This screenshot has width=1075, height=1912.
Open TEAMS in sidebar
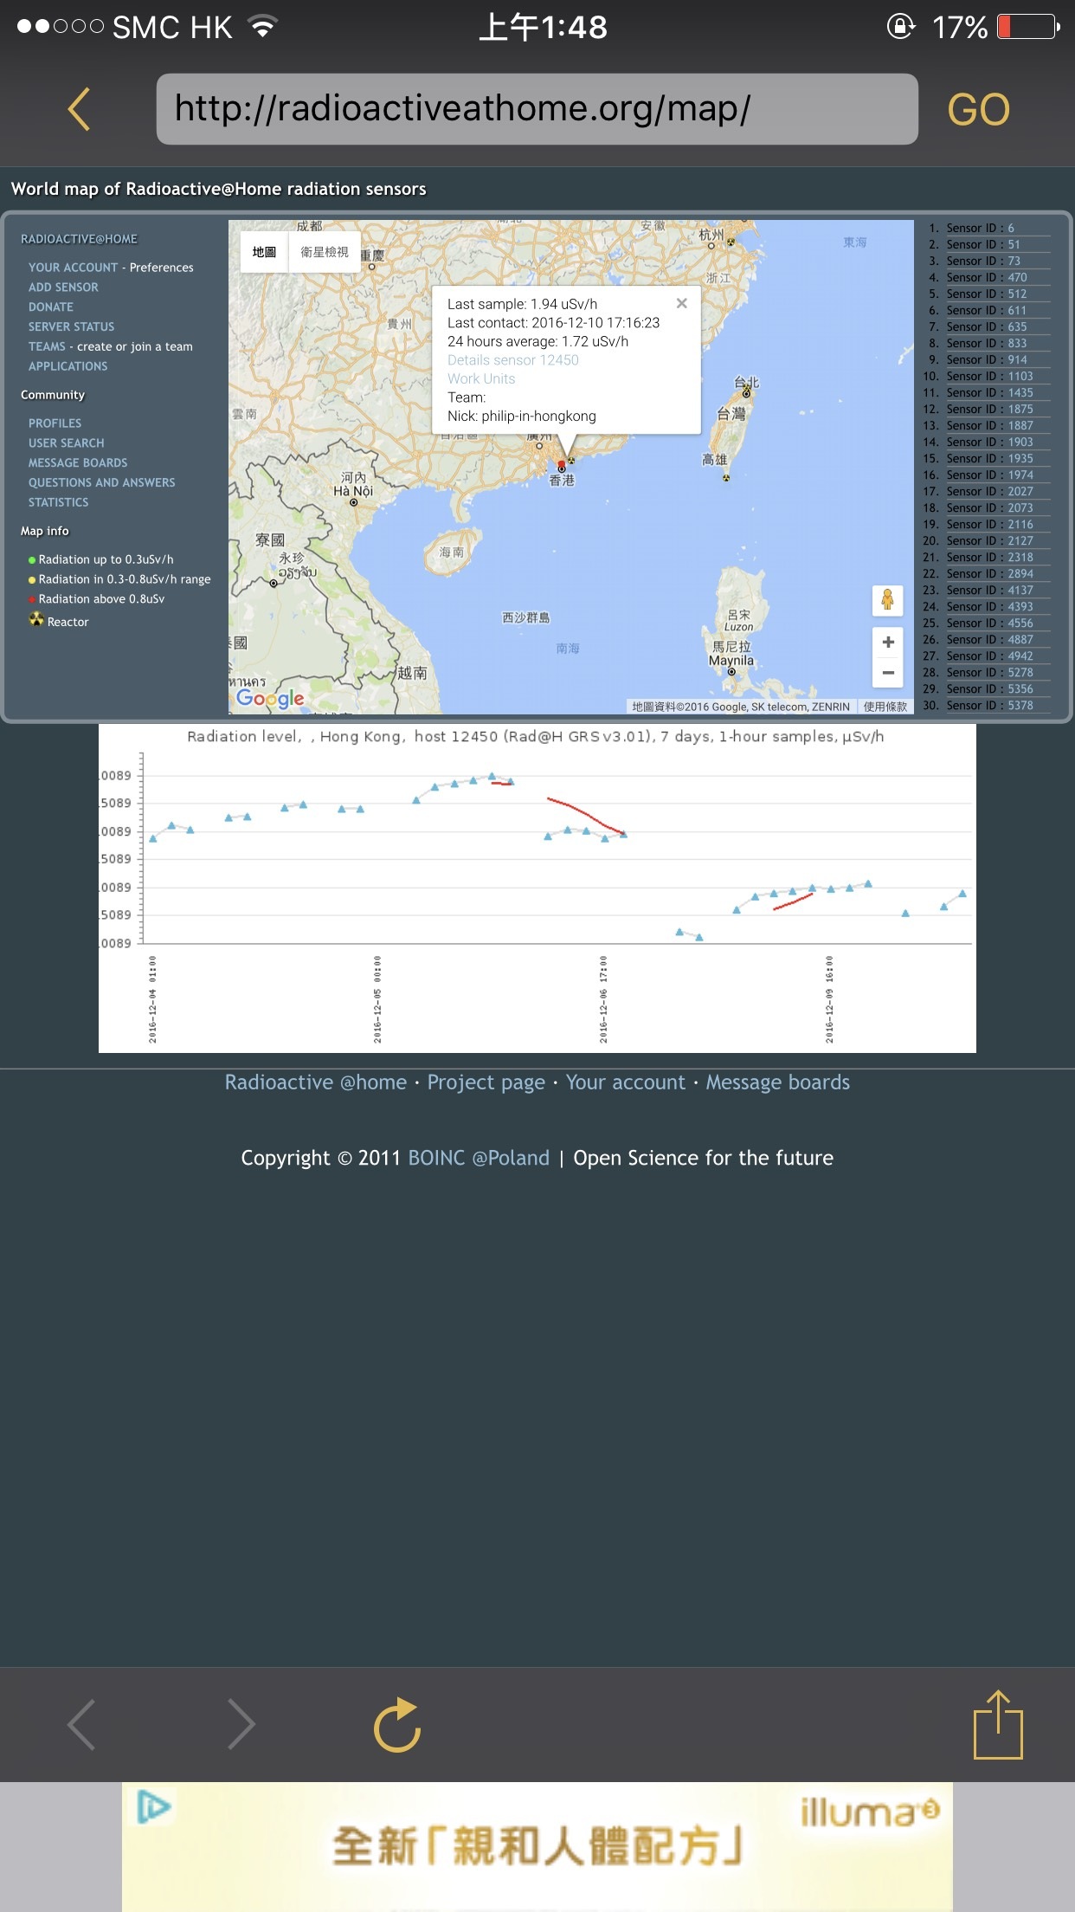(47, 346)
